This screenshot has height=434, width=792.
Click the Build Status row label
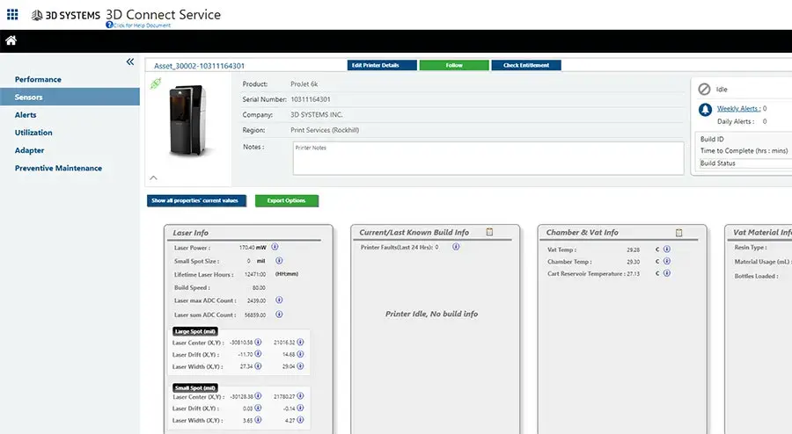coord(718,163)
